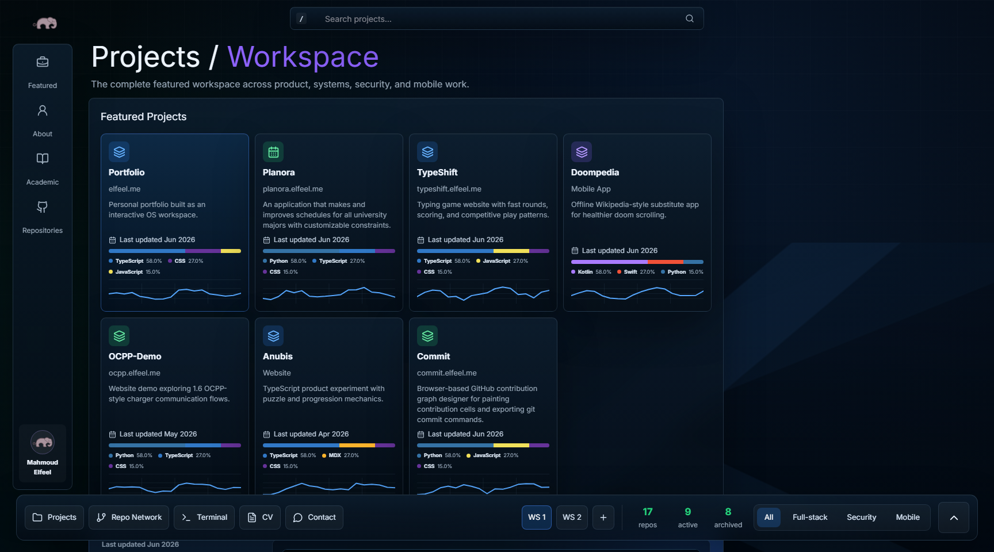Viewport: 994px width, 552px height.
Task: Click MDX 27.0% legend in Anubis
Action: click(341, 455)
